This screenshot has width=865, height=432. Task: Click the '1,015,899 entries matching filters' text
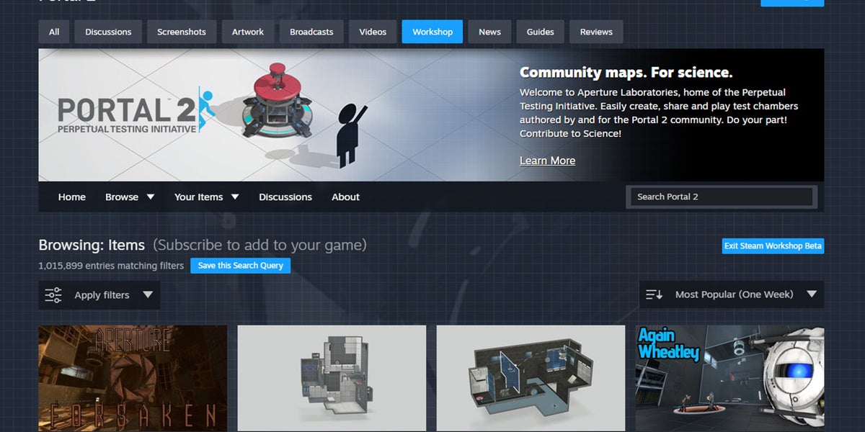click(111, 266)
